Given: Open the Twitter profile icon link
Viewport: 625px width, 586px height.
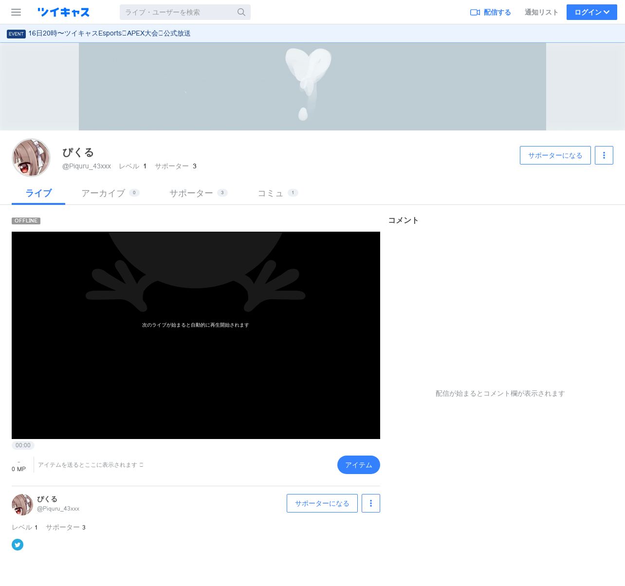Looking at the screenshot, I should (18, 545).
